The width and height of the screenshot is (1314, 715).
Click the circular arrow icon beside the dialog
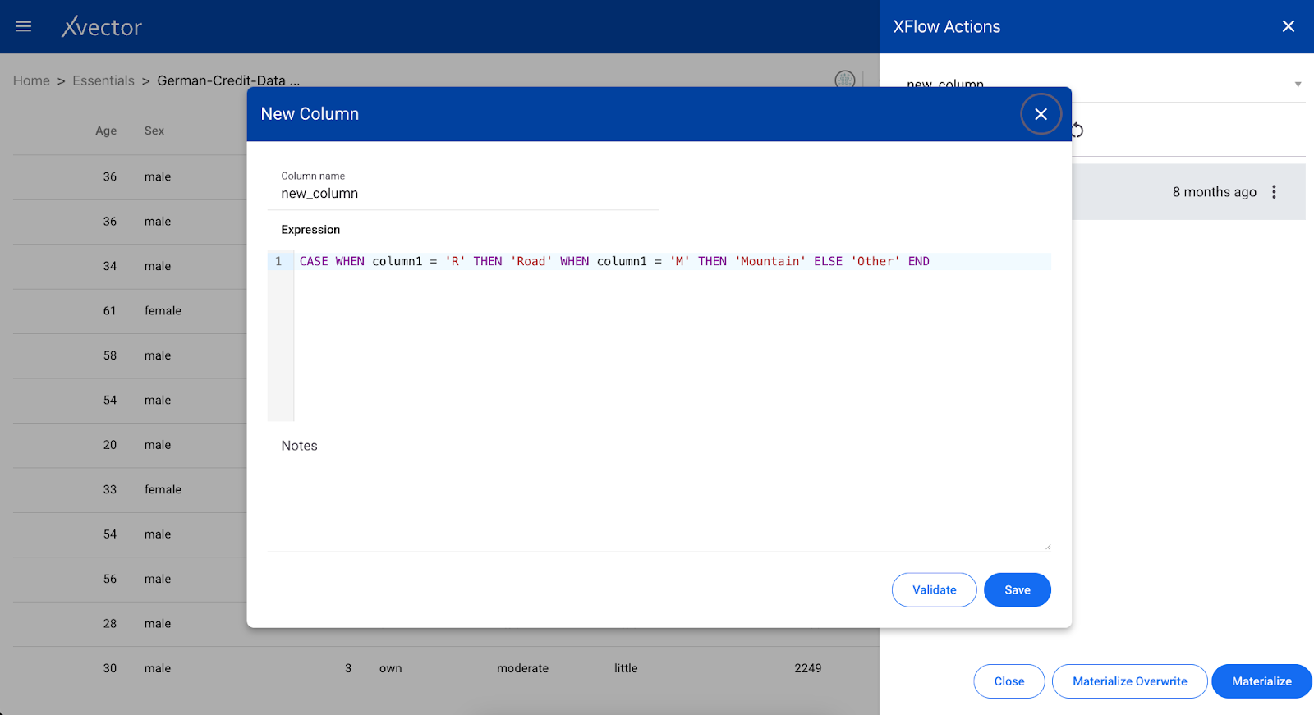pyautogui.click(x=1077, y=131)
